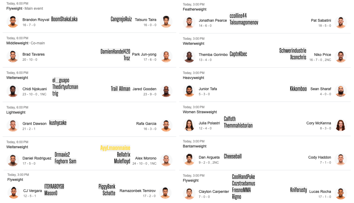Click the Women Strawweight division label
354x203 pixels.
[200, 112]
